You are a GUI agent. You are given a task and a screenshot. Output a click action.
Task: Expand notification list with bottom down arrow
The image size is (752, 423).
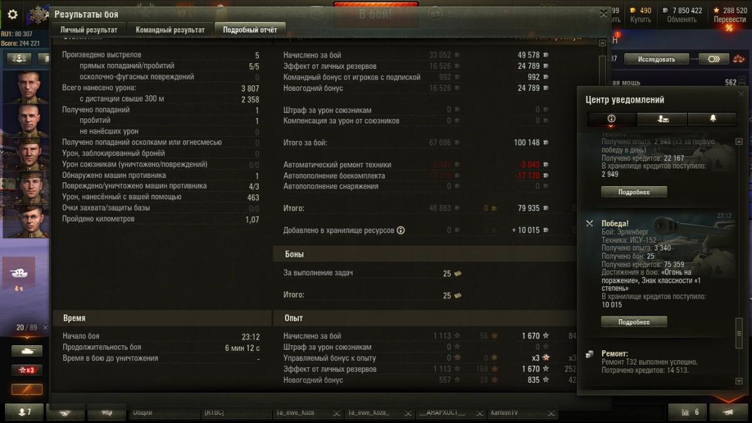coord(739,380)
